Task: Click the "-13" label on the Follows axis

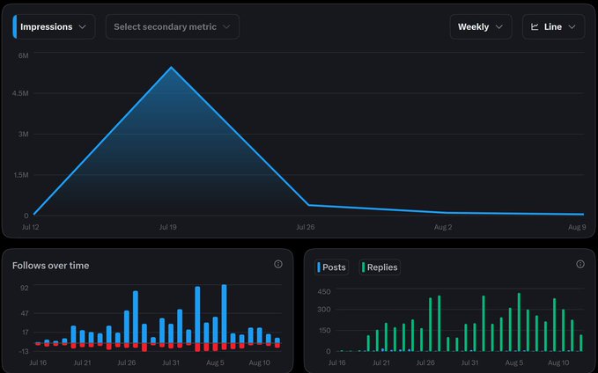Action: pos(24,351)
